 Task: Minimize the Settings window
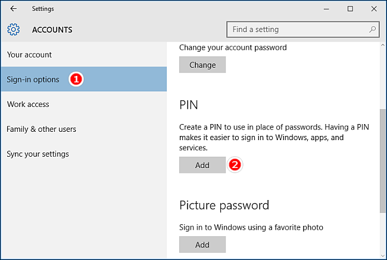(326, 9)
